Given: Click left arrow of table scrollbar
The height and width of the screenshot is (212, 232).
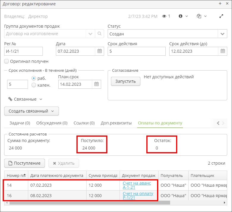Looking at the screenshot, I should [7, 202].
